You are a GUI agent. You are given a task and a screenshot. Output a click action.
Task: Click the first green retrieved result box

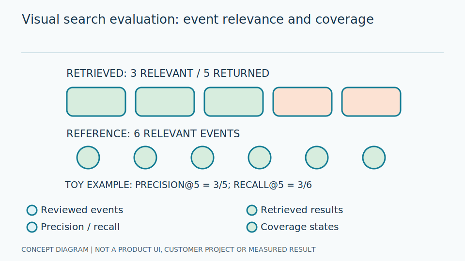tap(96, 102)
